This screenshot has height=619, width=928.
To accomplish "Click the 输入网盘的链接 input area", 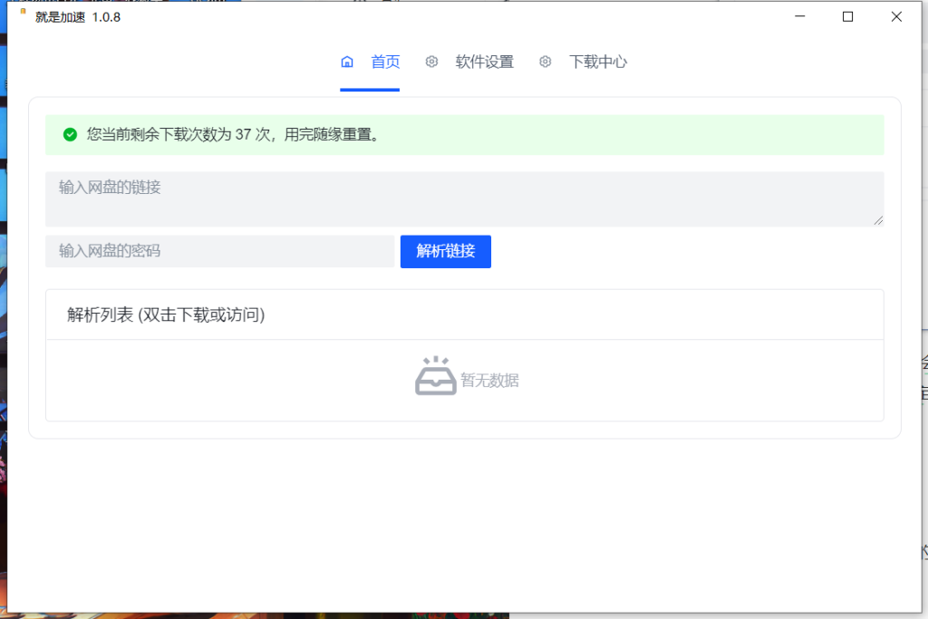I will point(465,198).
